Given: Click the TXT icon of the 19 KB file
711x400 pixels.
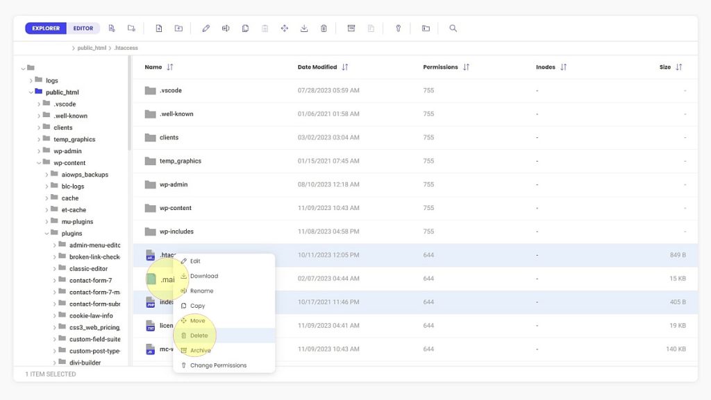Looking at the screenshot, I should pyautogui.click(x=151, y=326).
